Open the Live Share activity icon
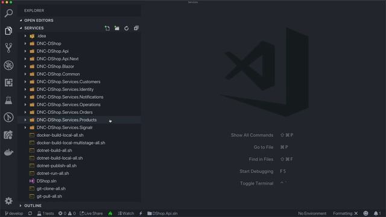Screen dimensions: 386x217 click(8, 135)
